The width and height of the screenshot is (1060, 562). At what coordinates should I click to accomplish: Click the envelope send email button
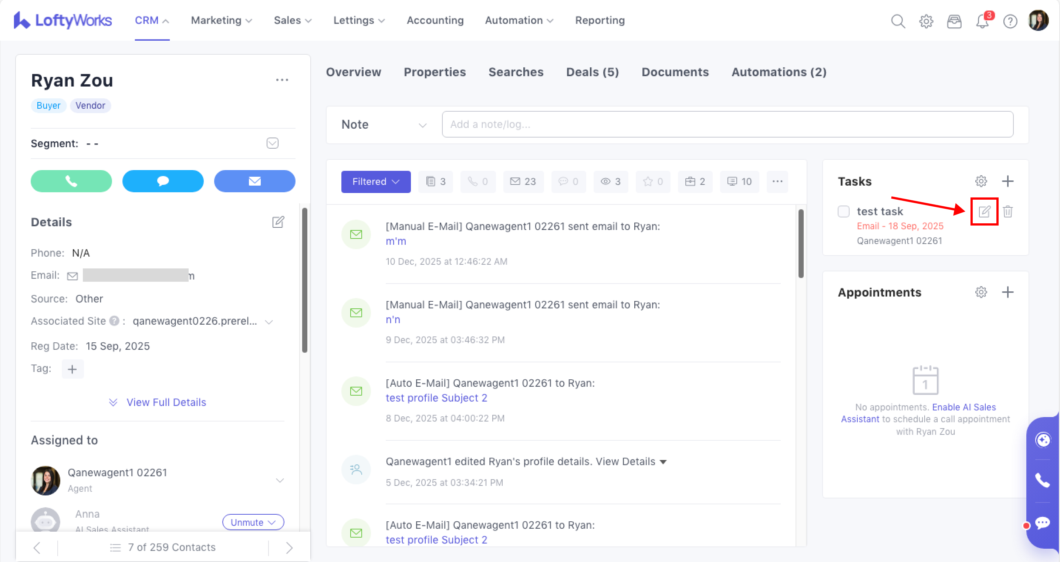tap(254, 181)
